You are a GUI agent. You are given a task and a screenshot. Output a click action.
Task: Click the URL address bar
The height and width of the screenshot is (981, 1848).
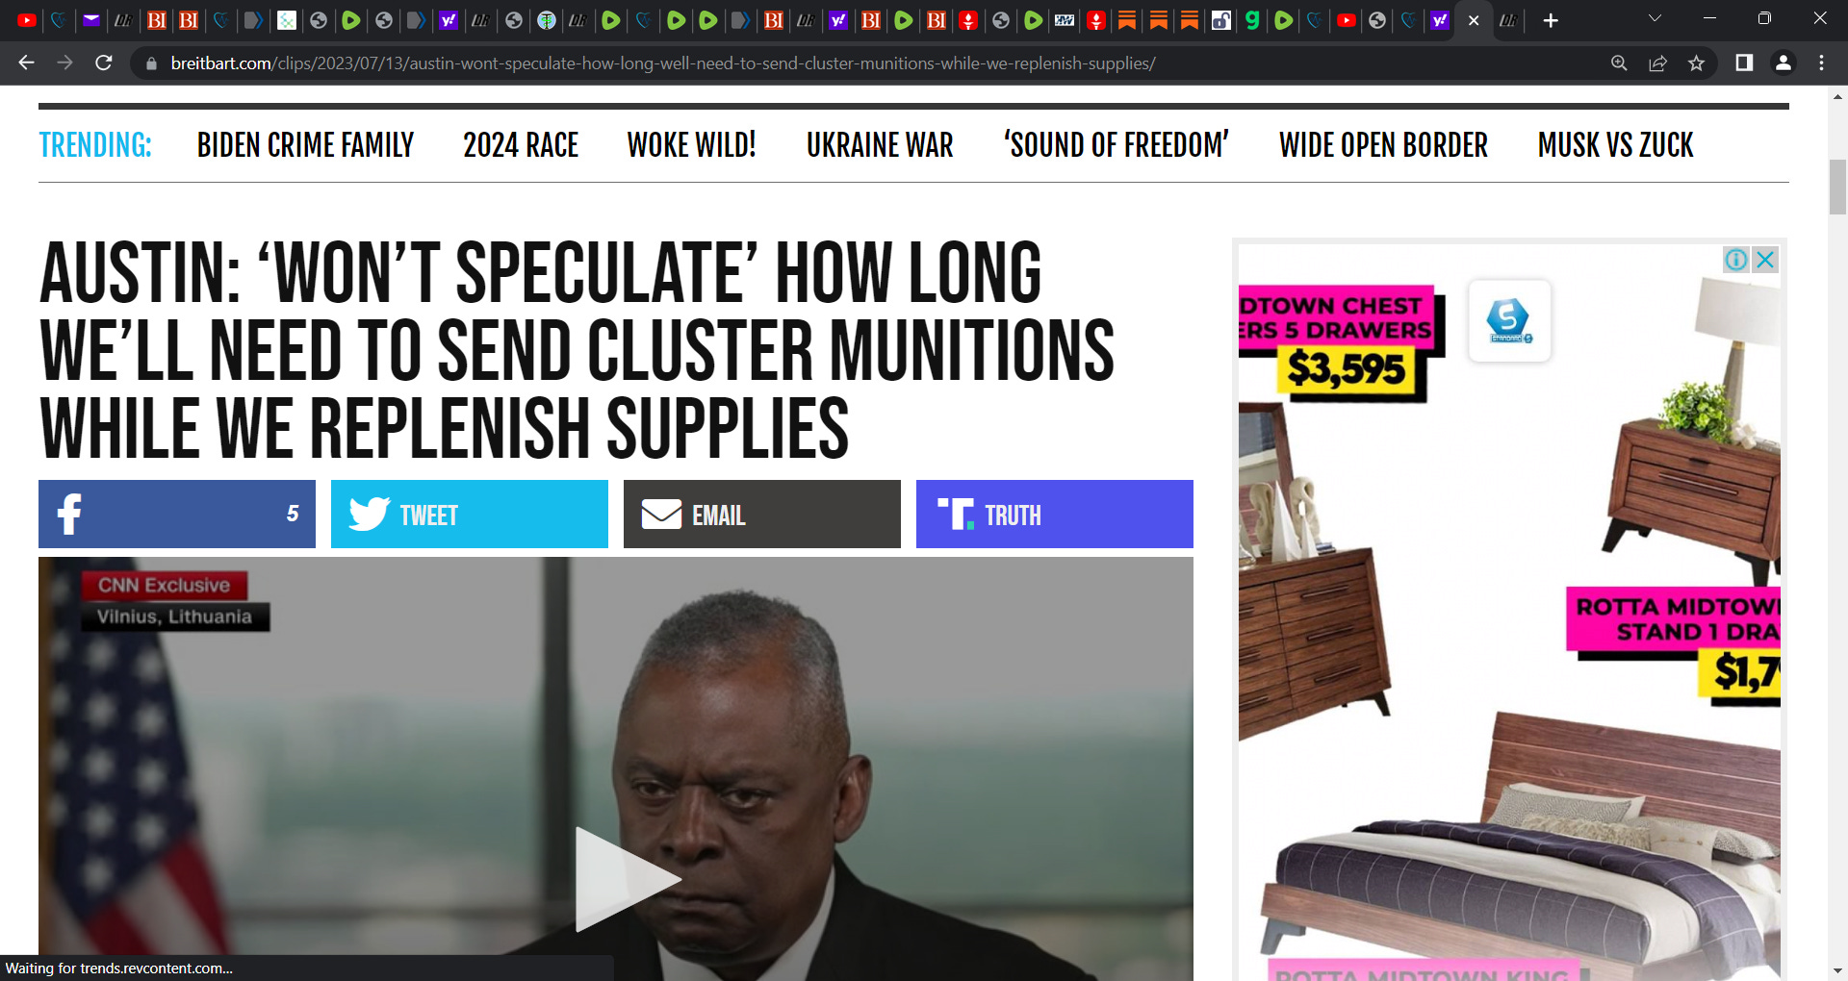[x=866, y=63]
